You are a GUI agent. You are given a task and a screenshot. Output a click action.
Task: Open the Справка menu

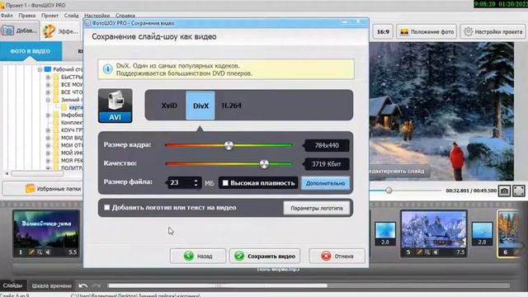click(125, 16)
